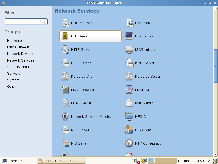Click the YaST wrench tray icon
The image size is (218, 164).
pyautogui.click(x=151, y=161)
